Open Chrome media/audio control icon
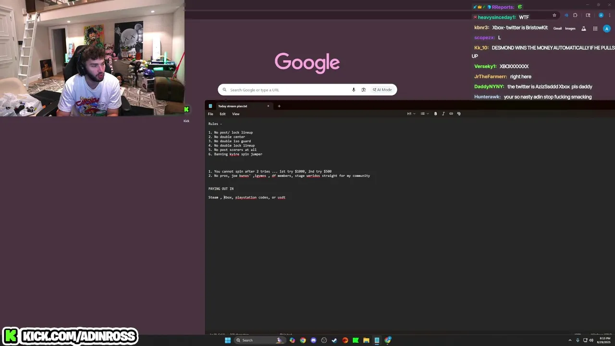The width and height of the screenshot is (615, 346). (566, 15)
